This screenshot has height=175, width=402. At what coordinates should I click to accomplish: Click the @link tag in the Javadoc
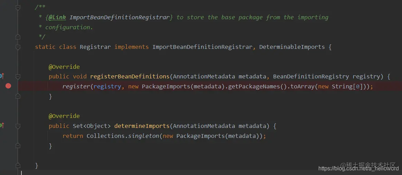(57, 17)
